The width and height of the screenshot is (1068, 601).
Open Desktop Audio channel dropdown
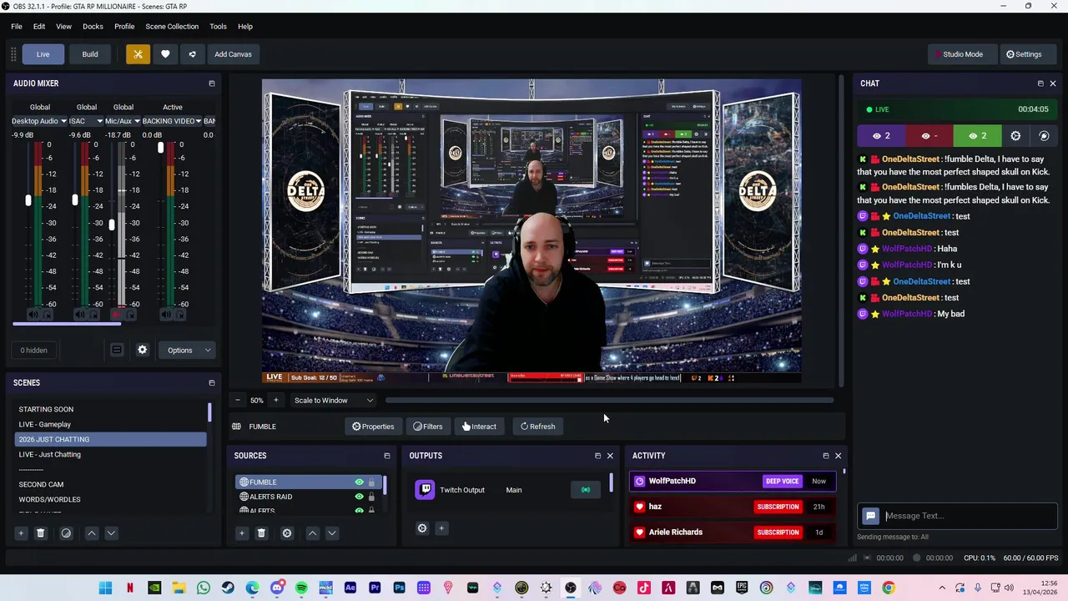(38, 121)
